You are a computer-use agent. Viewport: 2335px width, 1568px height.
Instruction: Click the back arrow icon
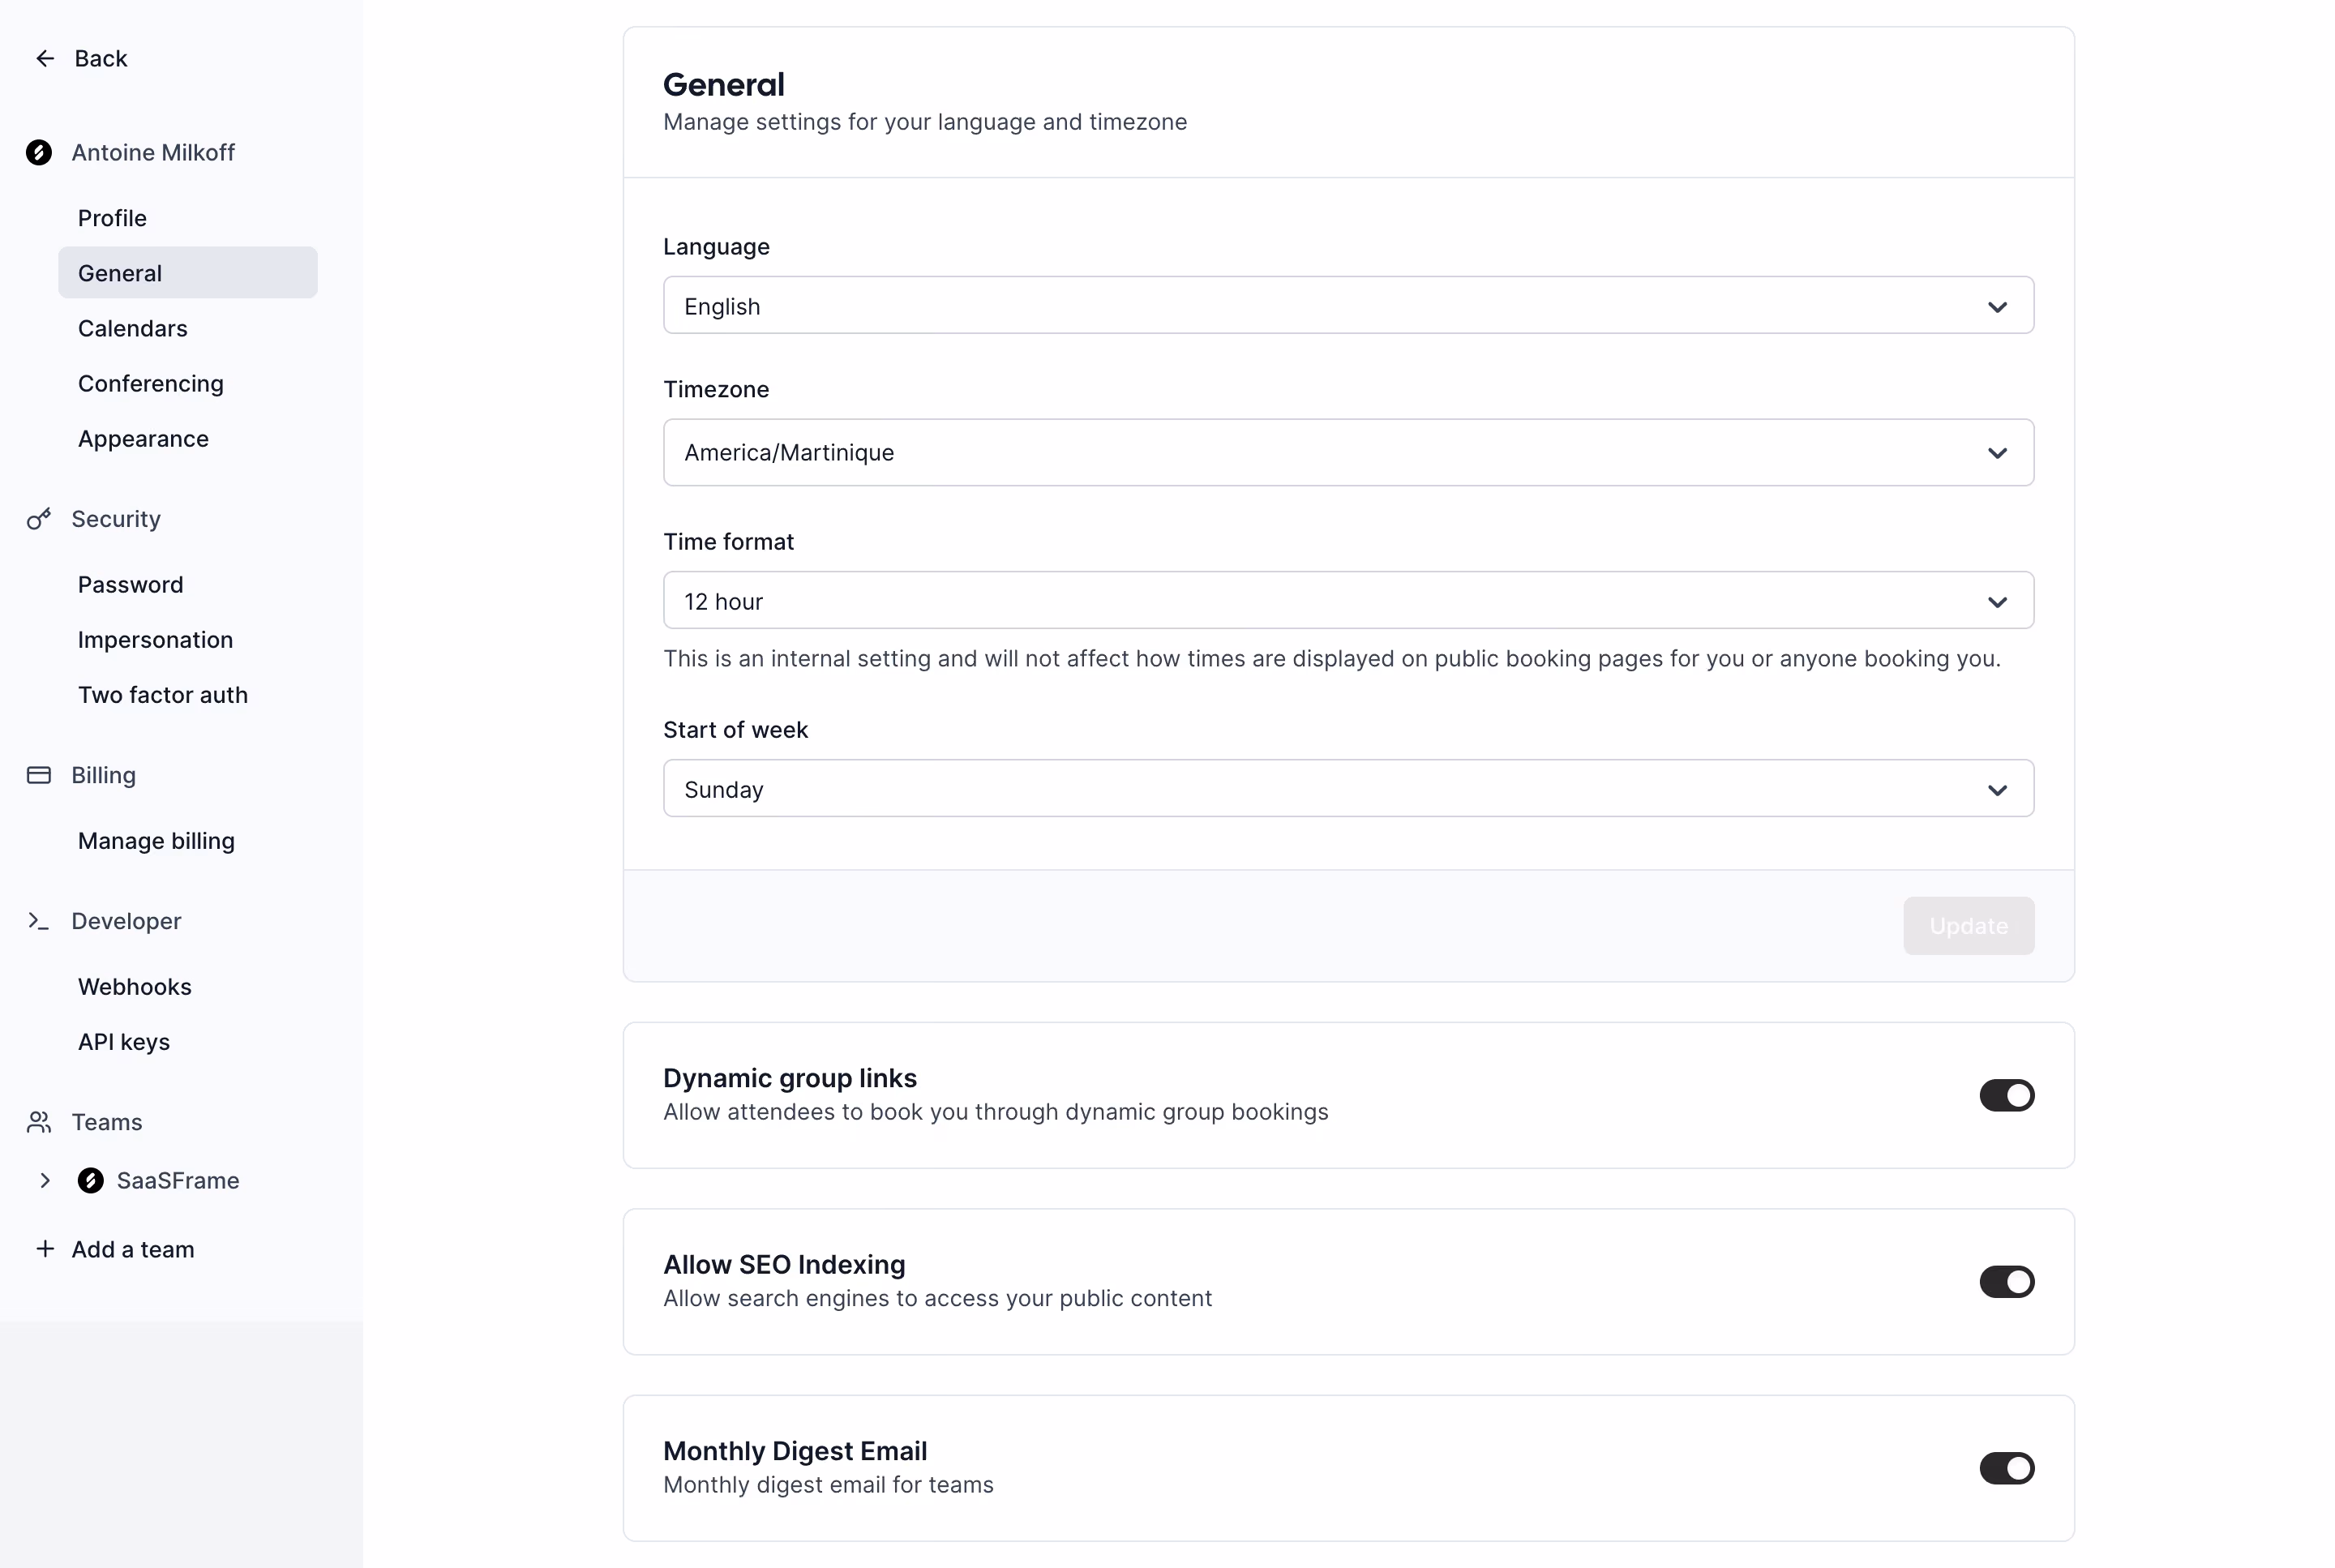click(45, 58)
